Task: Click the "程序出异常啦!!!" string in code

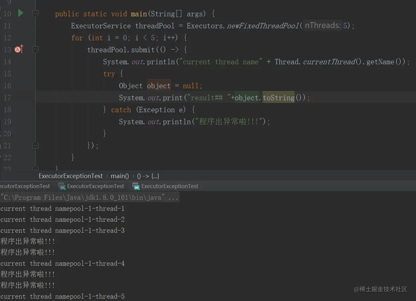Action: [229, 122]
